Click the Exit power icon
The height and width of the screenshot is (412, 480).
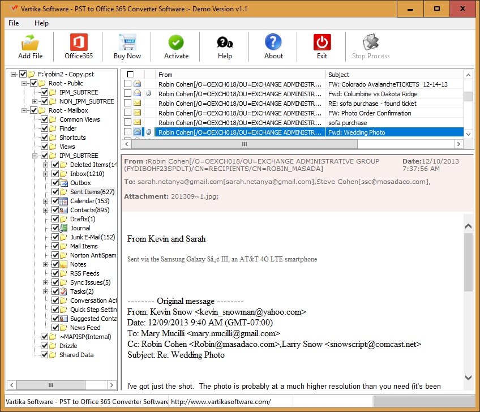322,42
